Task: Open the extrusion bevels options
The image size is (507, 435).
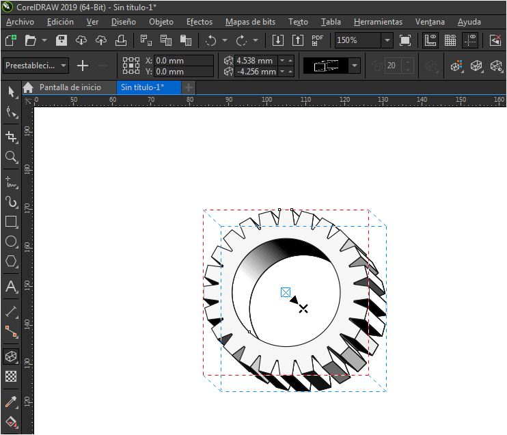Action: tap(476, 66)
